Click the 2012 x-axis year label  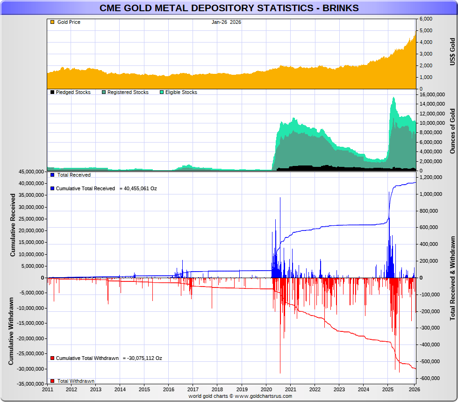[x=71, y=389]
